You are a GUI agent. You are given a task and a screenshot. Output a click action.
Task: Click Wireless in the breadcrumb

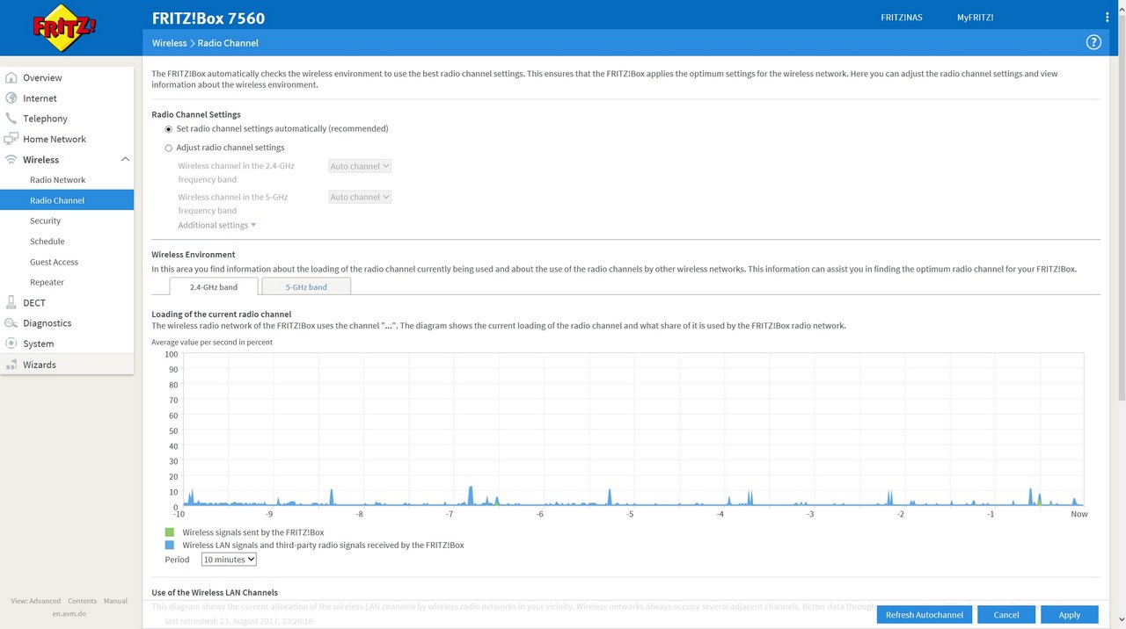169,43
